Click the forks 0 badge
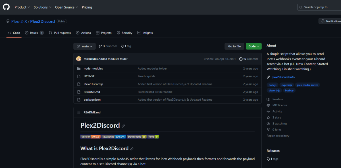This screenshot has width=341, height=168. pyautogui.click(x=153, y=136)
